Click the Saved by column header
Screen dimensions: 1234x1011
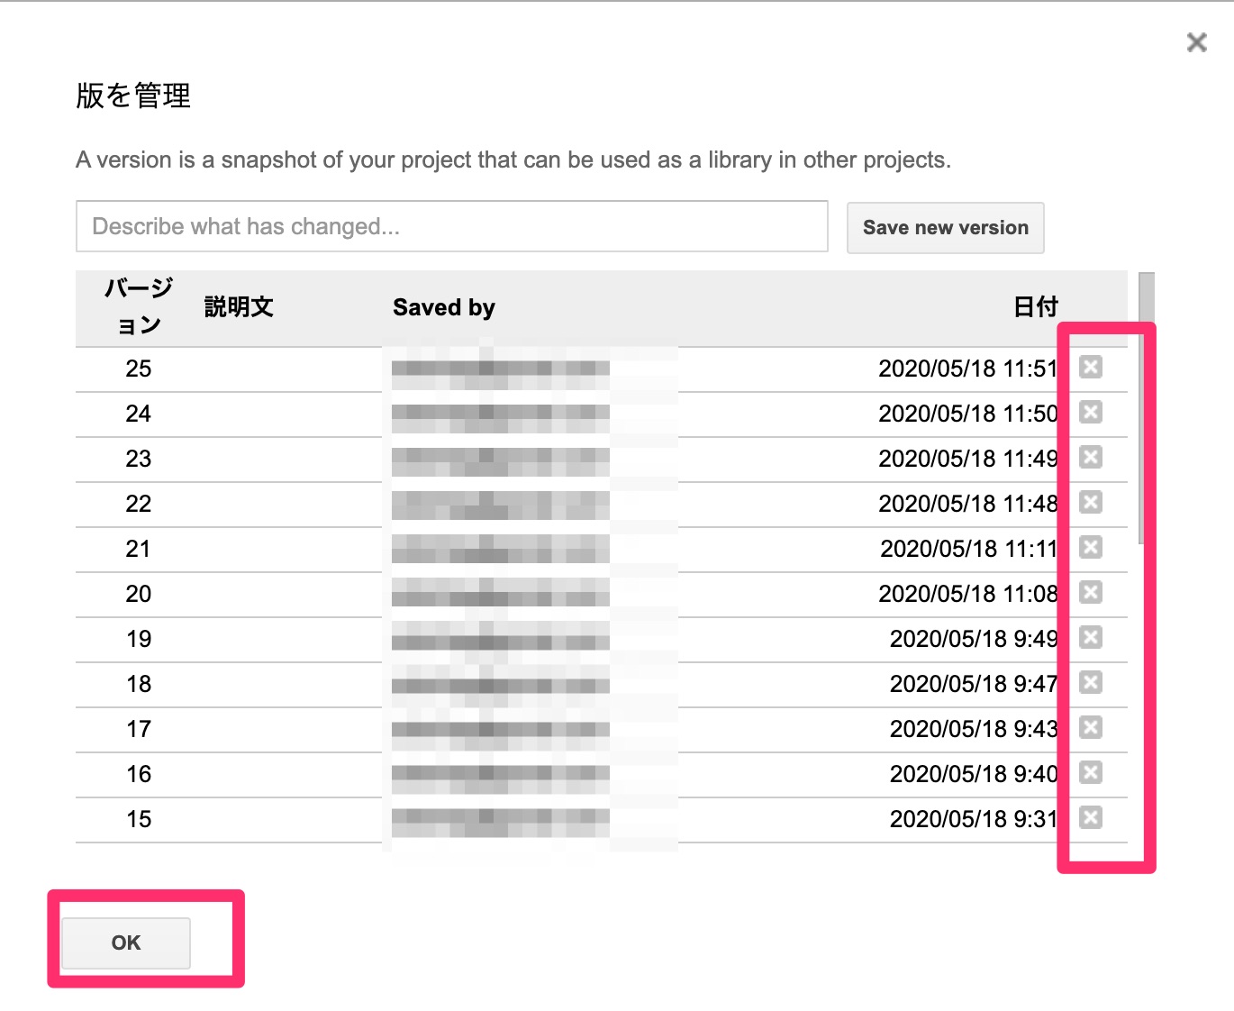[x=444, y=307]
